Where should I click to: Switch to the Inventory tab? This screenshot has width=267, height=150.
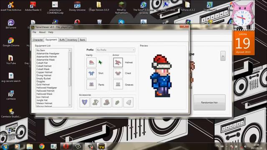[x=72, y=40]
